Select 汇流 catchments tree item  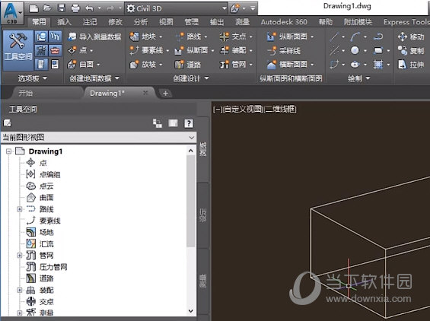pos(46,244)
